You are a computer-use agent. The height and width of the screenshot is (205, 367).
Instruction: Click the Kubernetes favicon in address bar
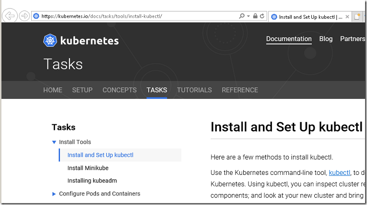(x=36, y=16)
